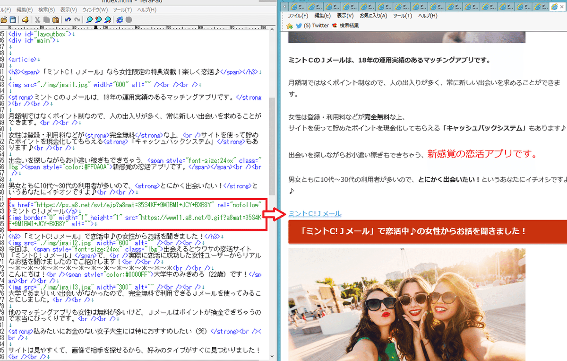Click the Open file icon in TeraPad toolbar
The width and height of the screenshot is (567, 361).
click(x=4, y=20)
